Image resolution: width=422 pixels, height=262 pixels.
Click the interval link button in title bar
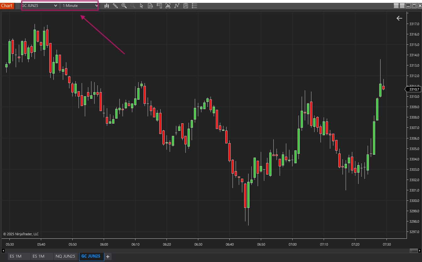402,6
